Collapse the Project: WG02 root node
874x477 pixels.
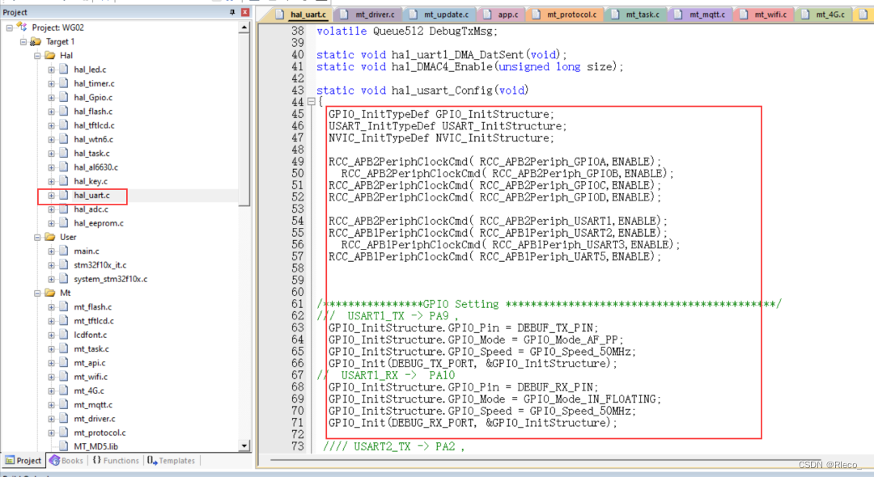tap(10, 27)
